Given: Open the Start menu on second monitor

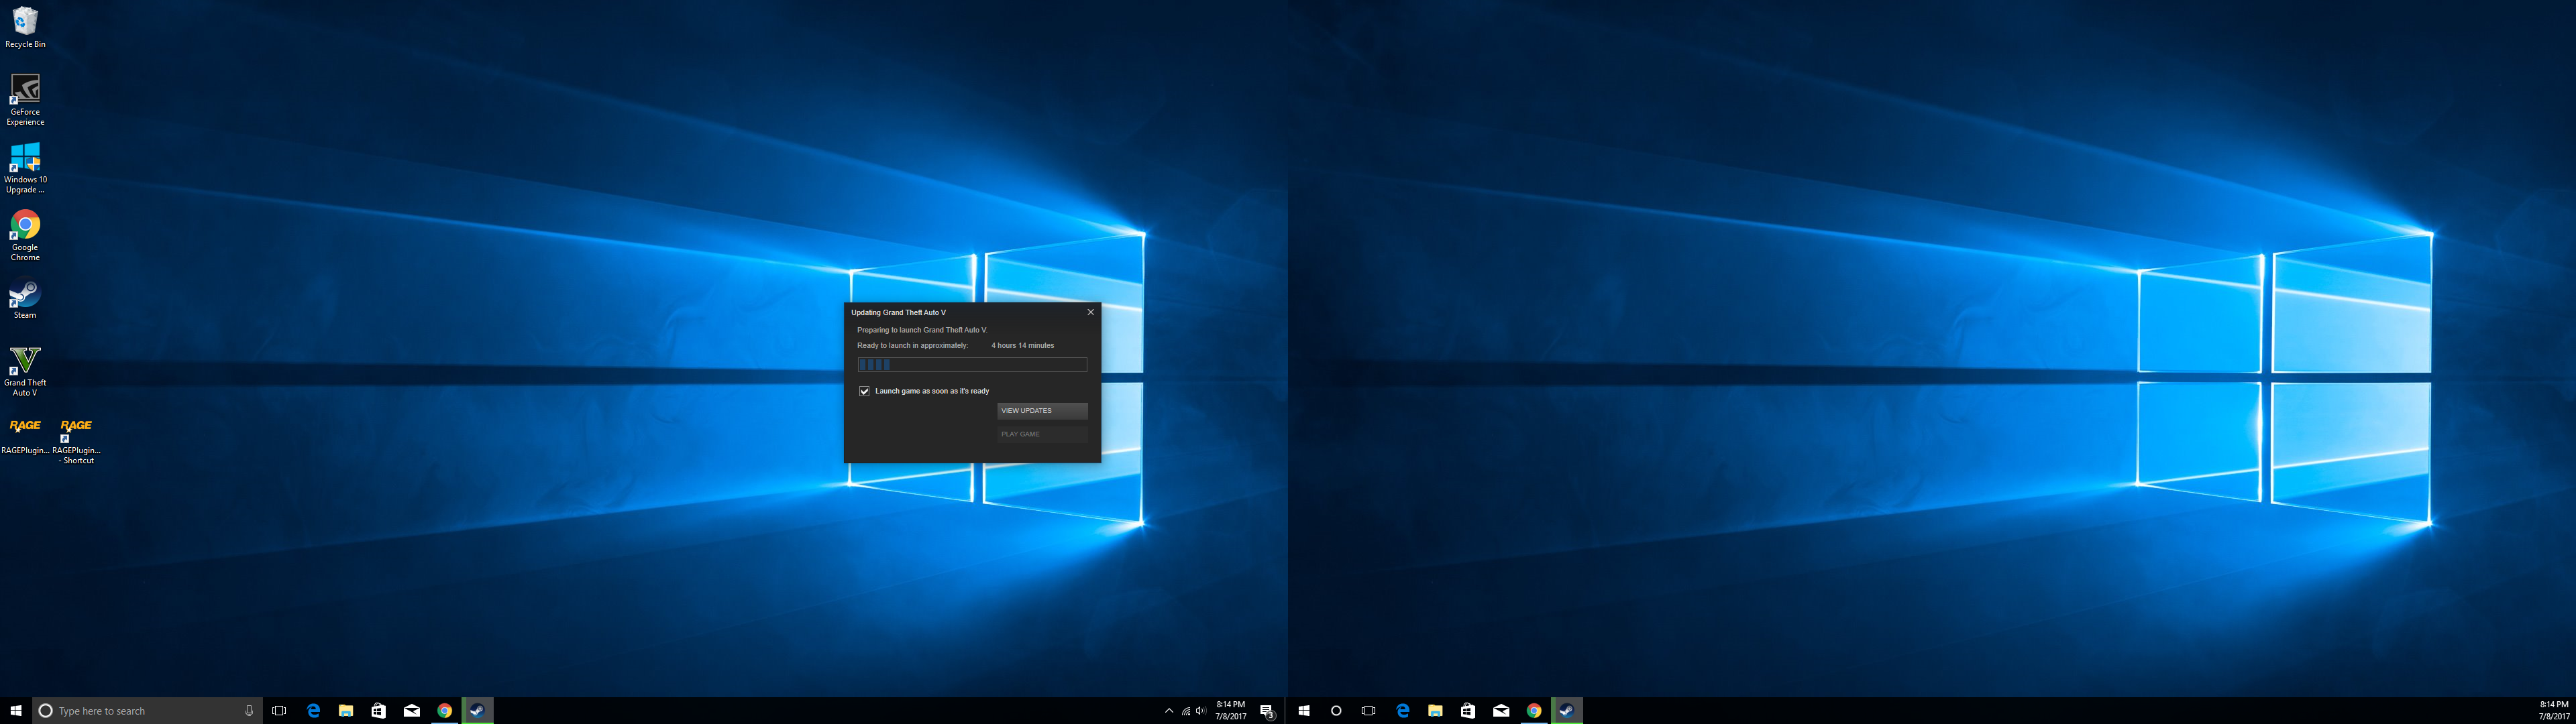Looking at the screenshot, I should 1303,711.
